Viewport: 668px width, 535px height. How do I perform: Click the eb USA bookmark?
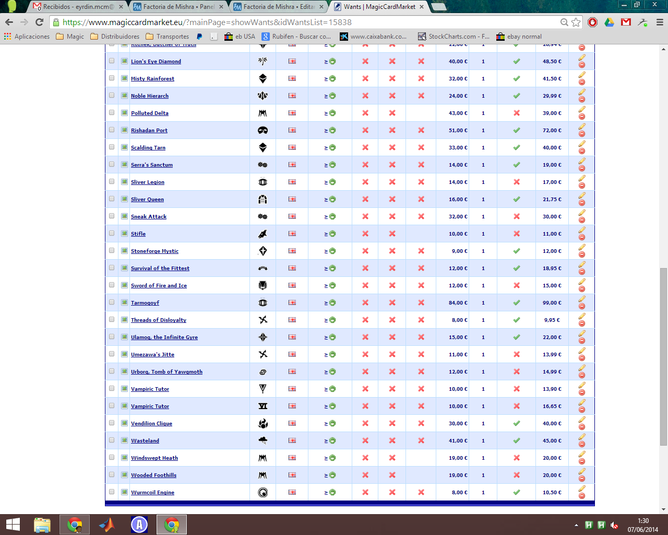240,37
